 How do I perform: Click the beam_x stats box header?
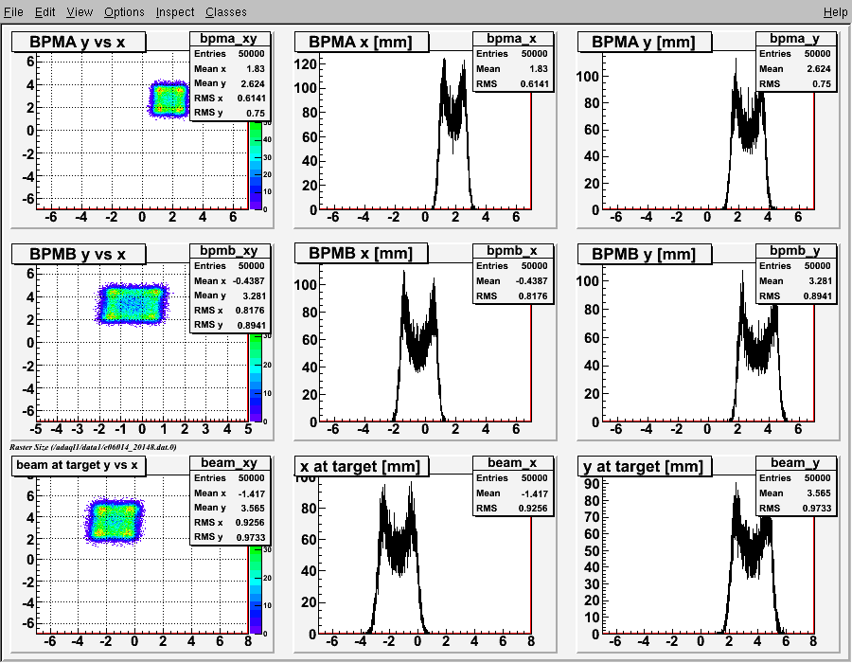point(513,462)
